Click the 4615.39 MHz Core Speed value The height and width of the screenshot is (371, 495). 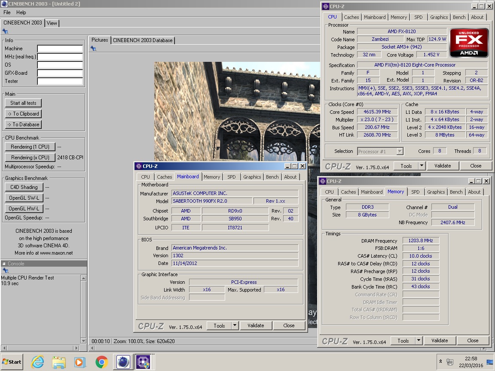(x=377, y=112)
